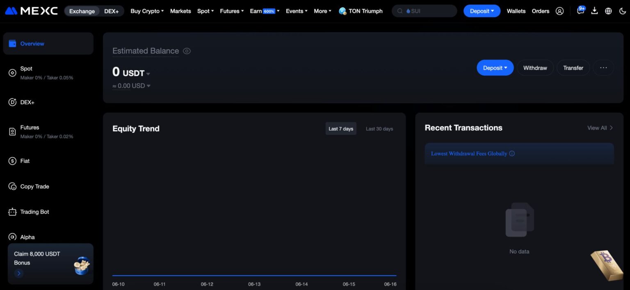This screenshot has width=630, height=290.
Task: Open the USDT currency dropdown arrow
Action: click(x=148, y=74)
